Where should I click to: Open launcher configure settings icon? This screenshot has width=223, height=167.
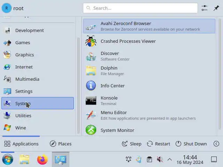[x=205, y=8]
